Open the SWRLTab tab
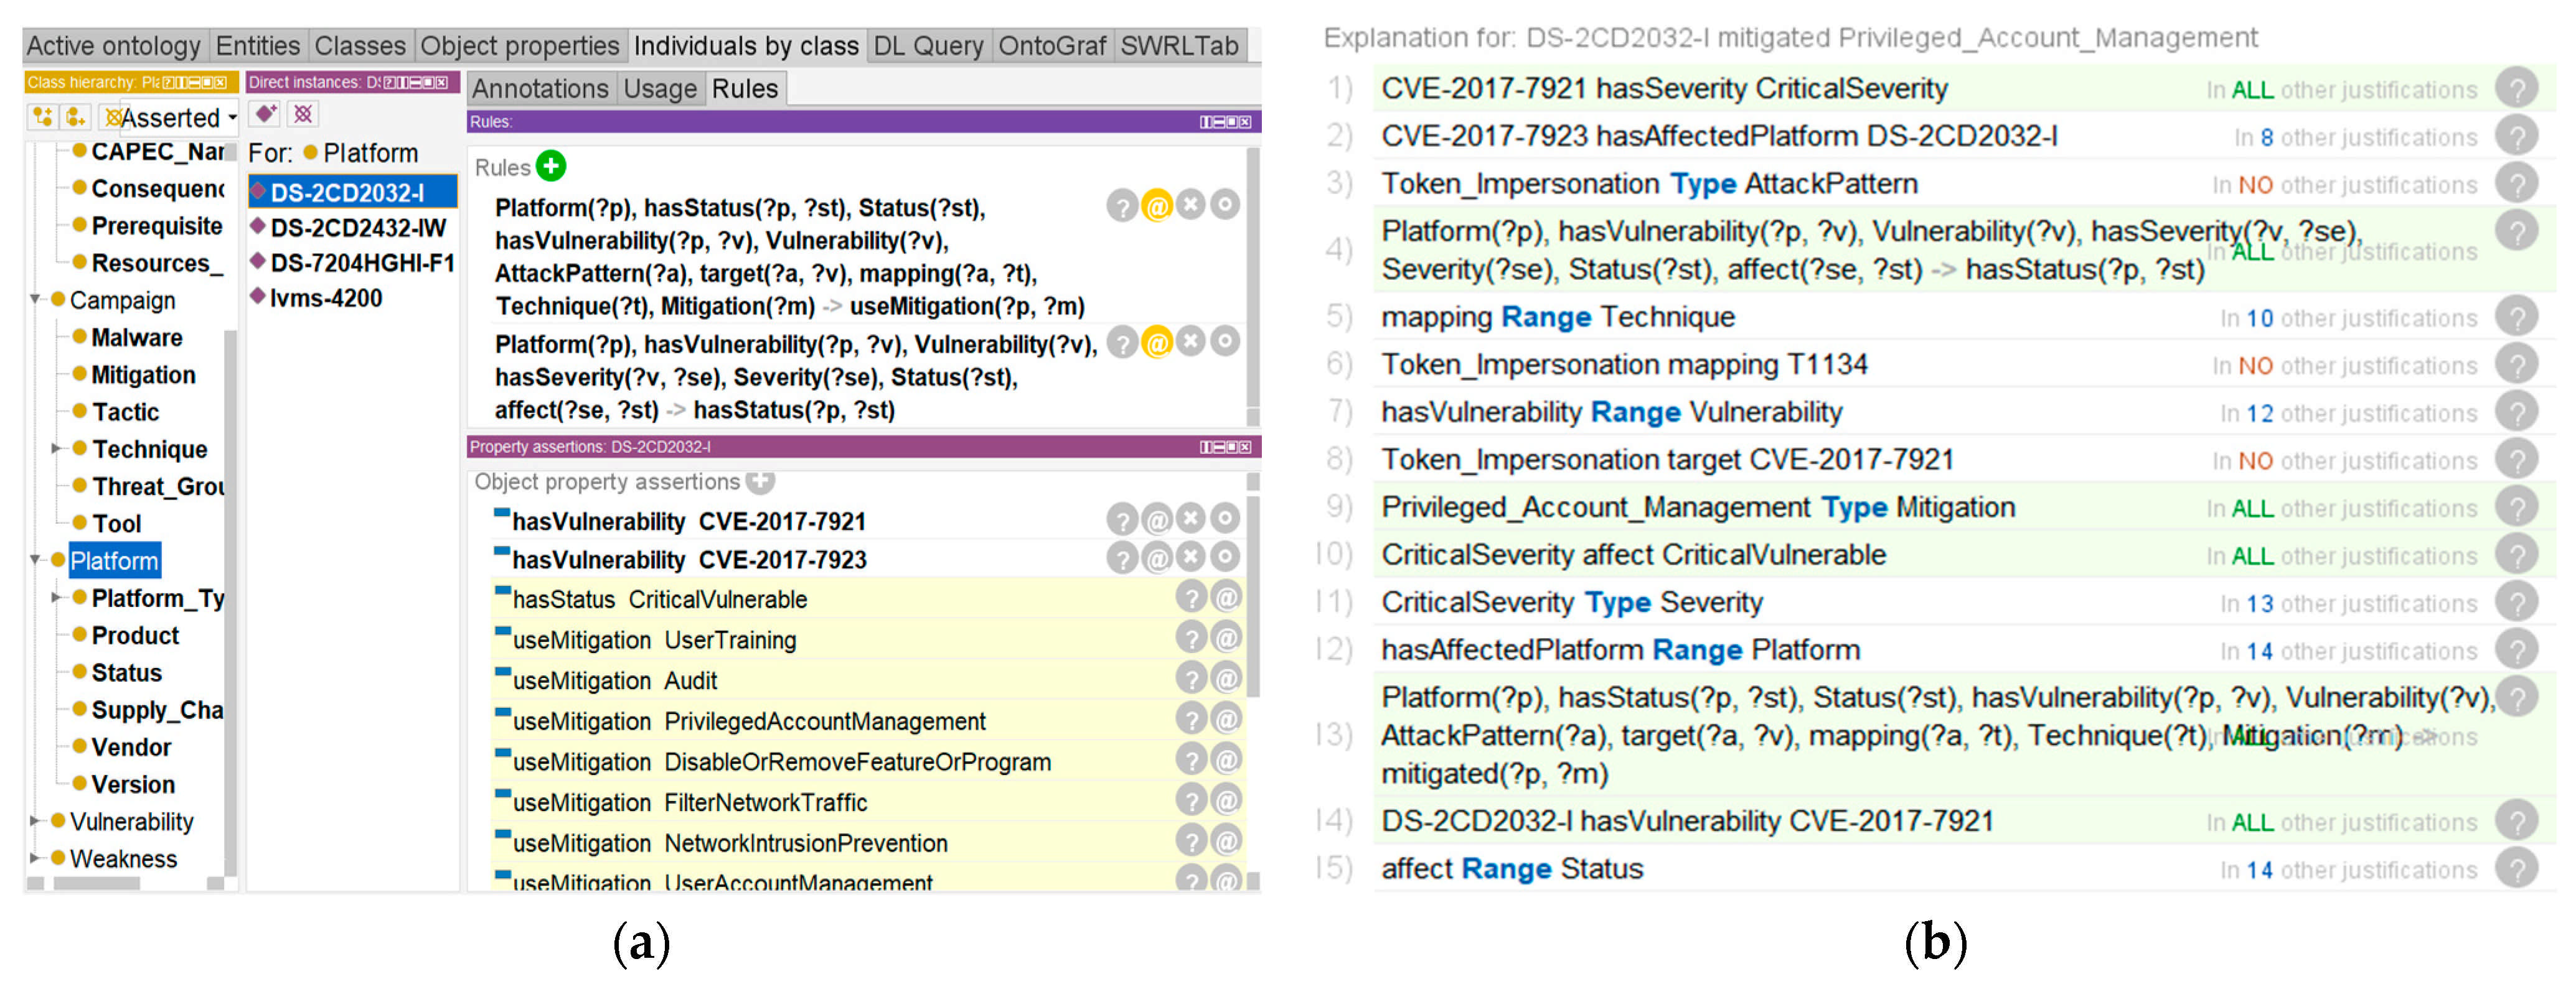Image resolution: width=2576 pixels, height=992 pixels. pos(1179,46)
